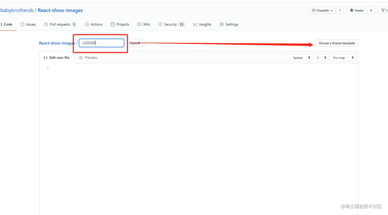Open the Wiki tab

click(x=144, y=24)
